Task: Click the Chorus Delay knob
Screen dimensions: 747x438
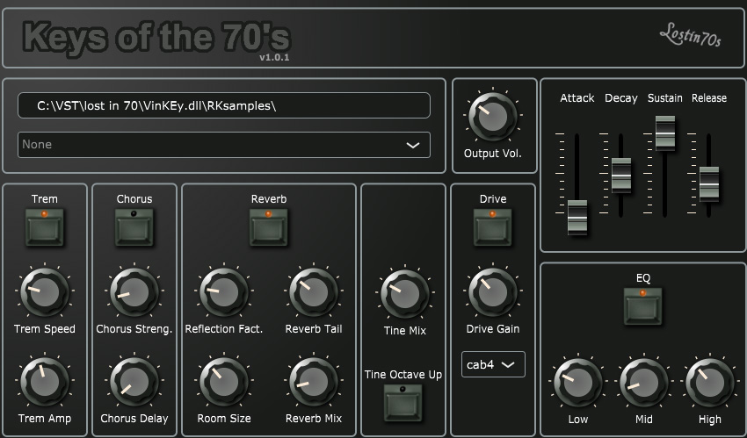Action: (134, 382)
